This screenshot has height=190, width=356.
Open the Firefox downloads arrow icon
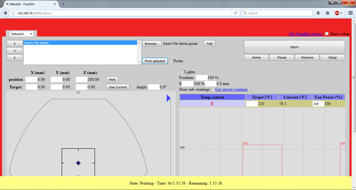[x=318, y=13]
